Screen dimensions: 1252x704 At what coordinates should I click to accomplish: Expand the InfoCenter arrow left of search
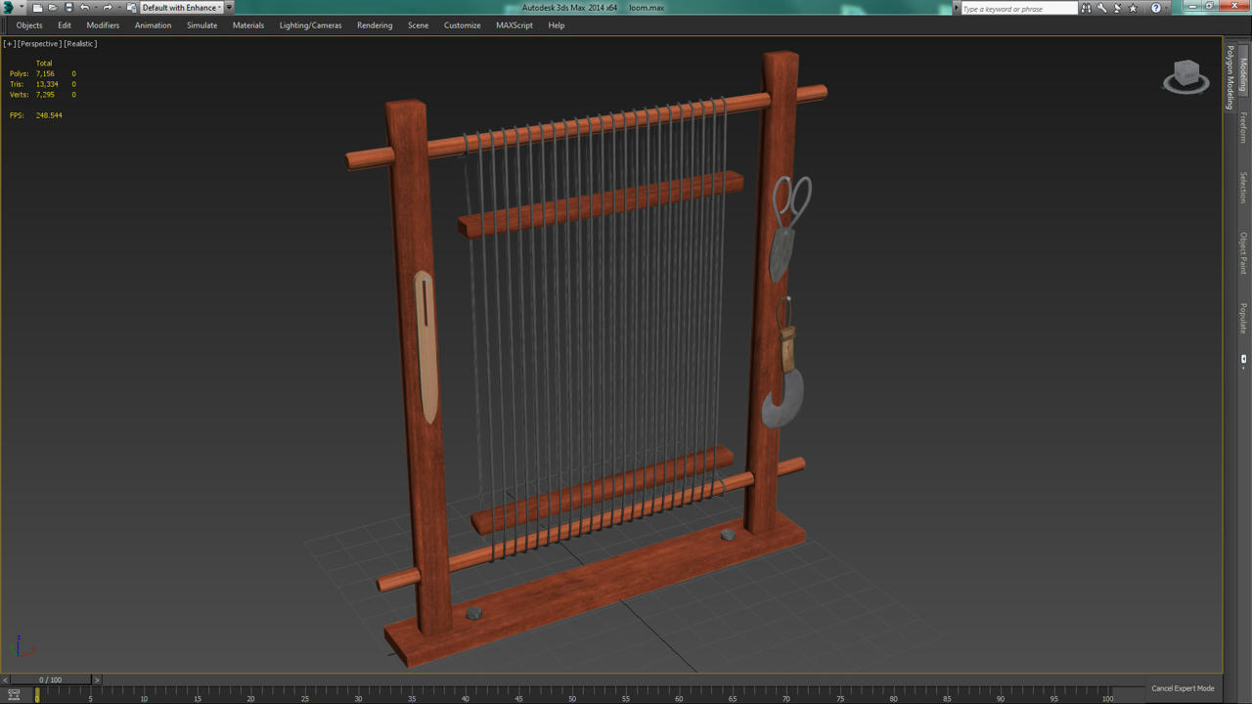[x=957, y=8]
